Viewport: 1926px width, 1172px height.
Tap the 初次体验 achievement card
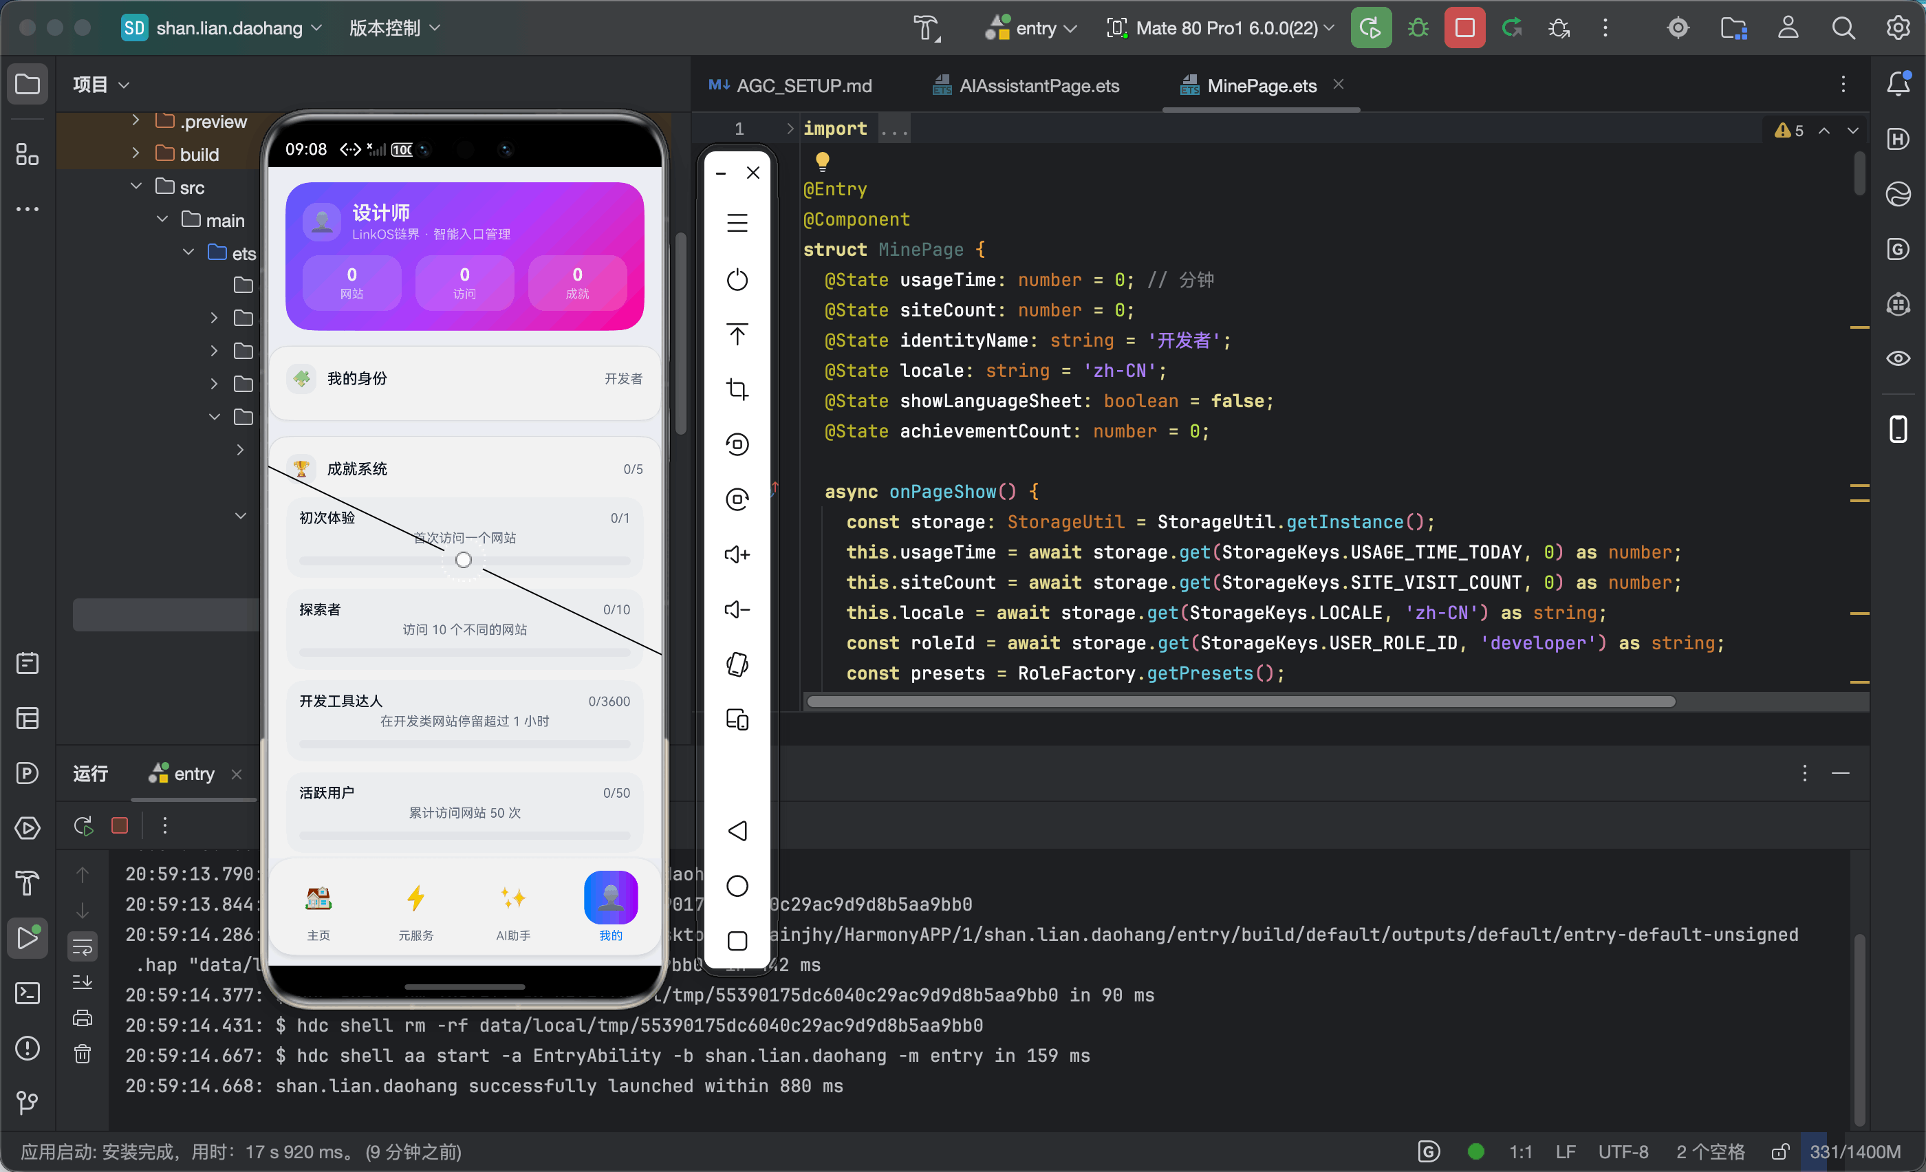click(x=464, y=539)
